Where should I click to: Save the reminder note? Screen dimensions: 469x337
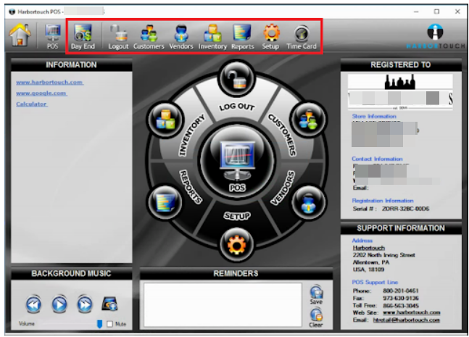point(315,294)
